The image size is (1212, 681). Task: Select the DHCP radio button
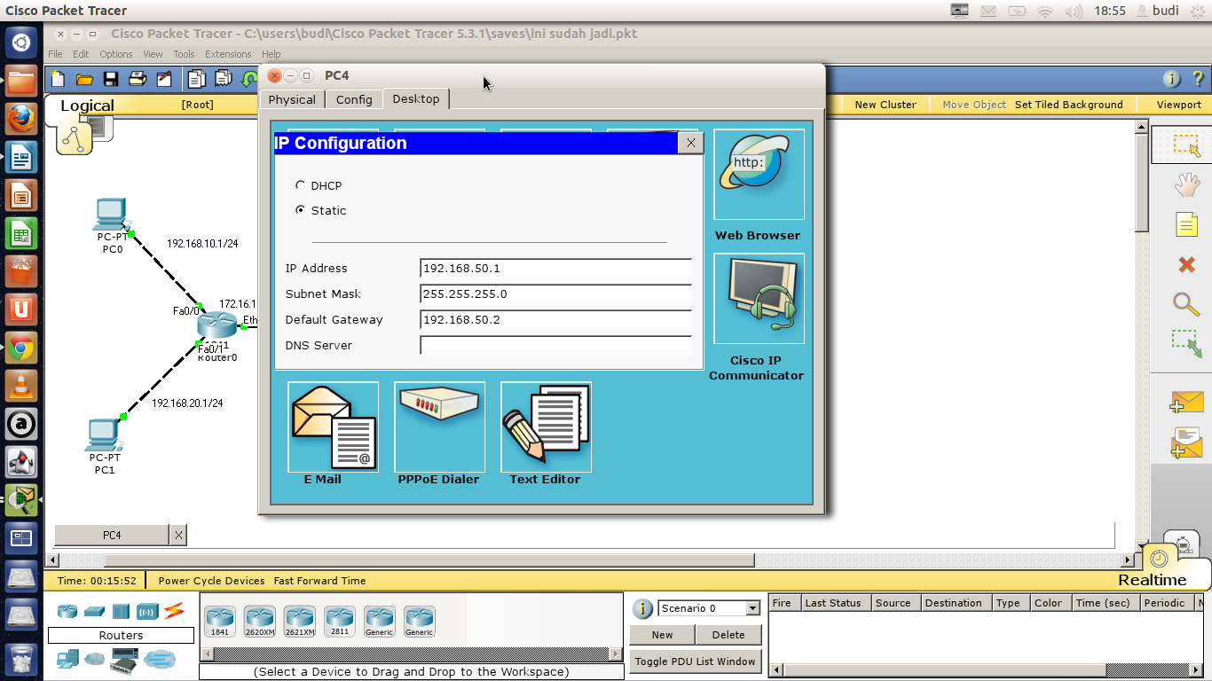300,185
